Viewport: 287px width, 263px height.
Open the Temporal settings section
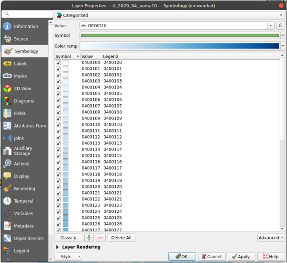click(x=23, y=201)
